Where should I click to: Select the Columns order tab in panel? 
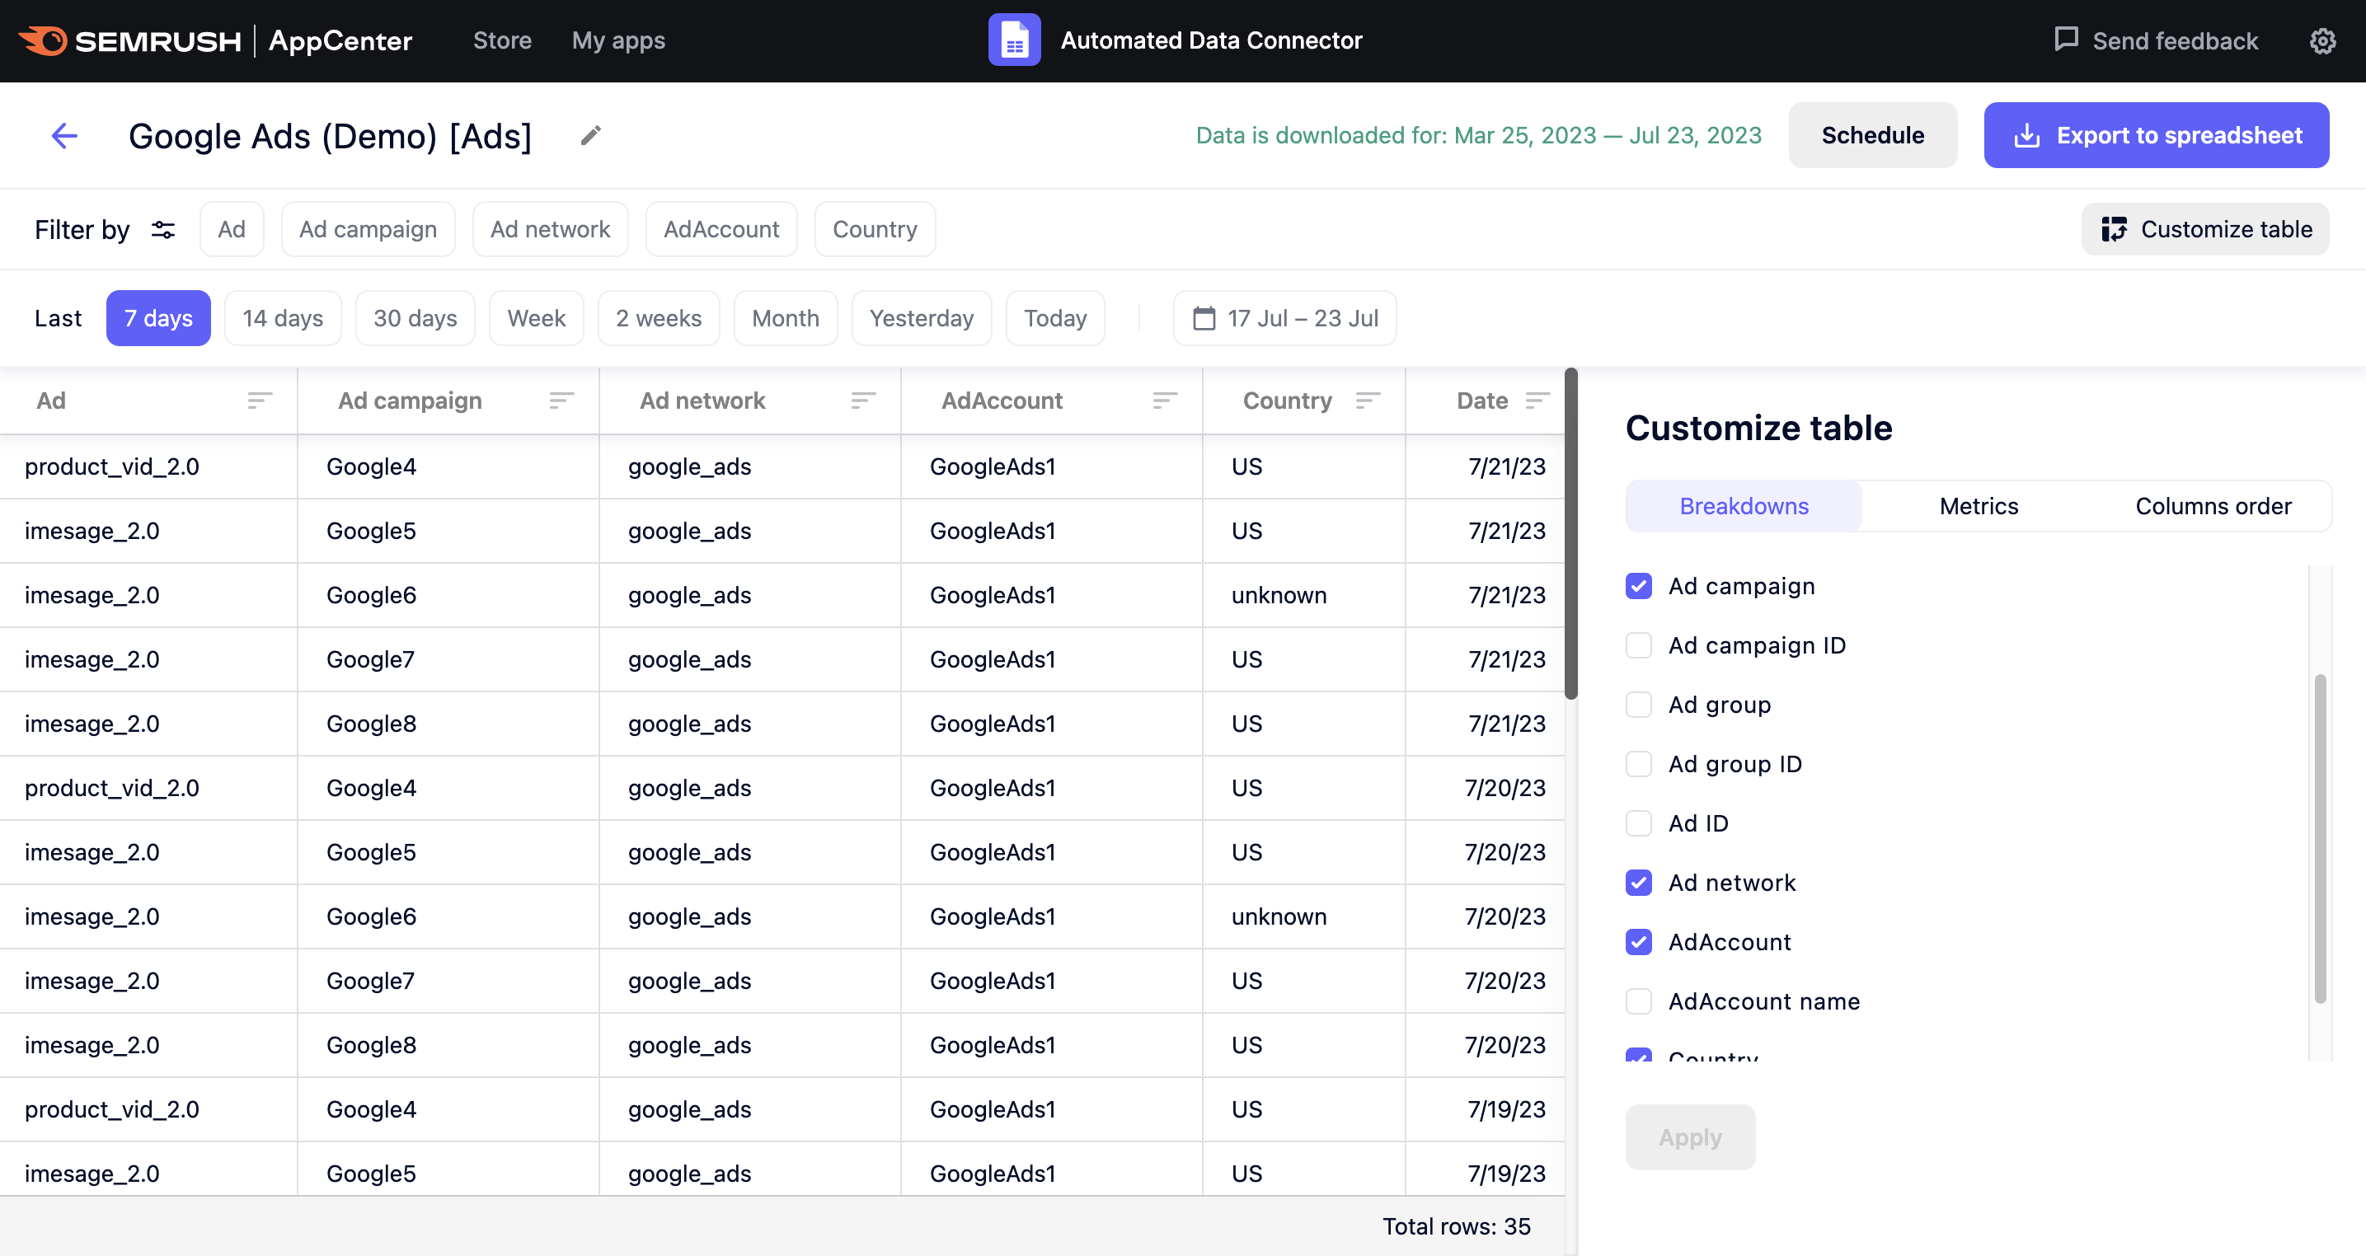pyautogui.click(x=2213, y=505)
